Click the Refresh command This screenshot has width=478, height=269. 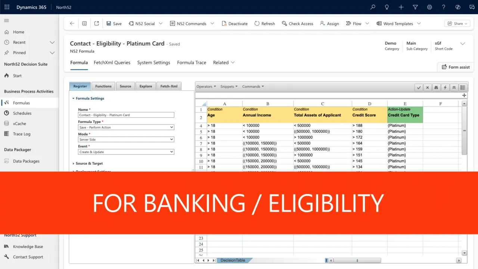click(x=265, y=24)
